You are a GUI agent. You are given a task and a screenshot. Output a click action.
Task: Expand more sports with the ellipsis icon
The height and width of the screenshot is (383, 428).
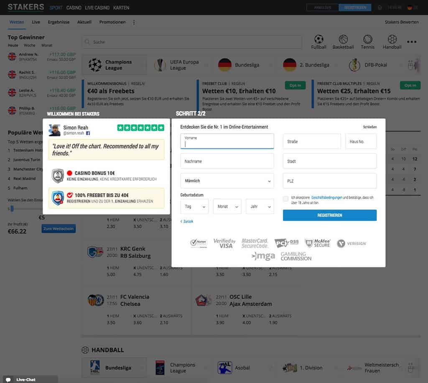412,42
